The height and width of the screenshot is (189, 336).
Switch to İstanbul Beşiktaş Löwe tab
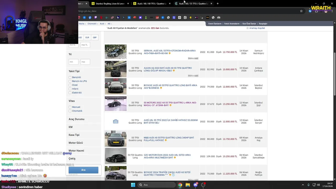pyautogui.click(x=110, y=3)
